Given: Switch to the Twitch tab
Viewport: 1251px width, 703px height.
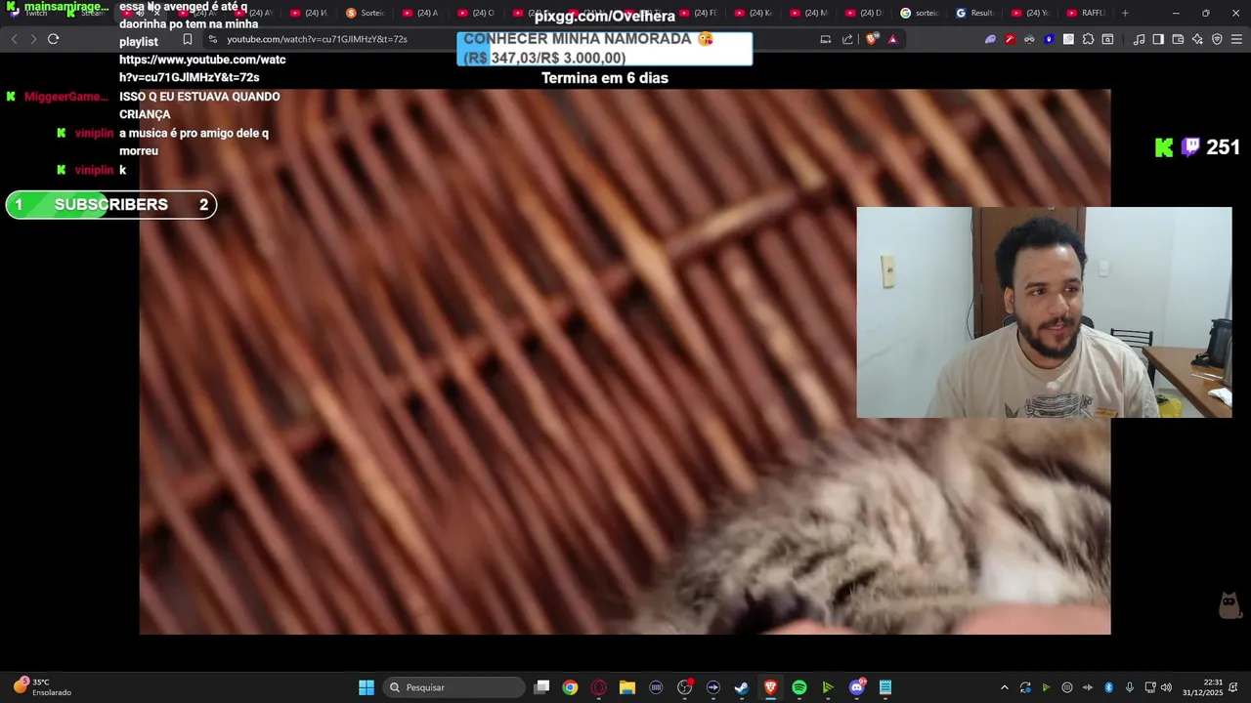Looking at the screenshot, I should pyautogui.click(x=29, y=13).
